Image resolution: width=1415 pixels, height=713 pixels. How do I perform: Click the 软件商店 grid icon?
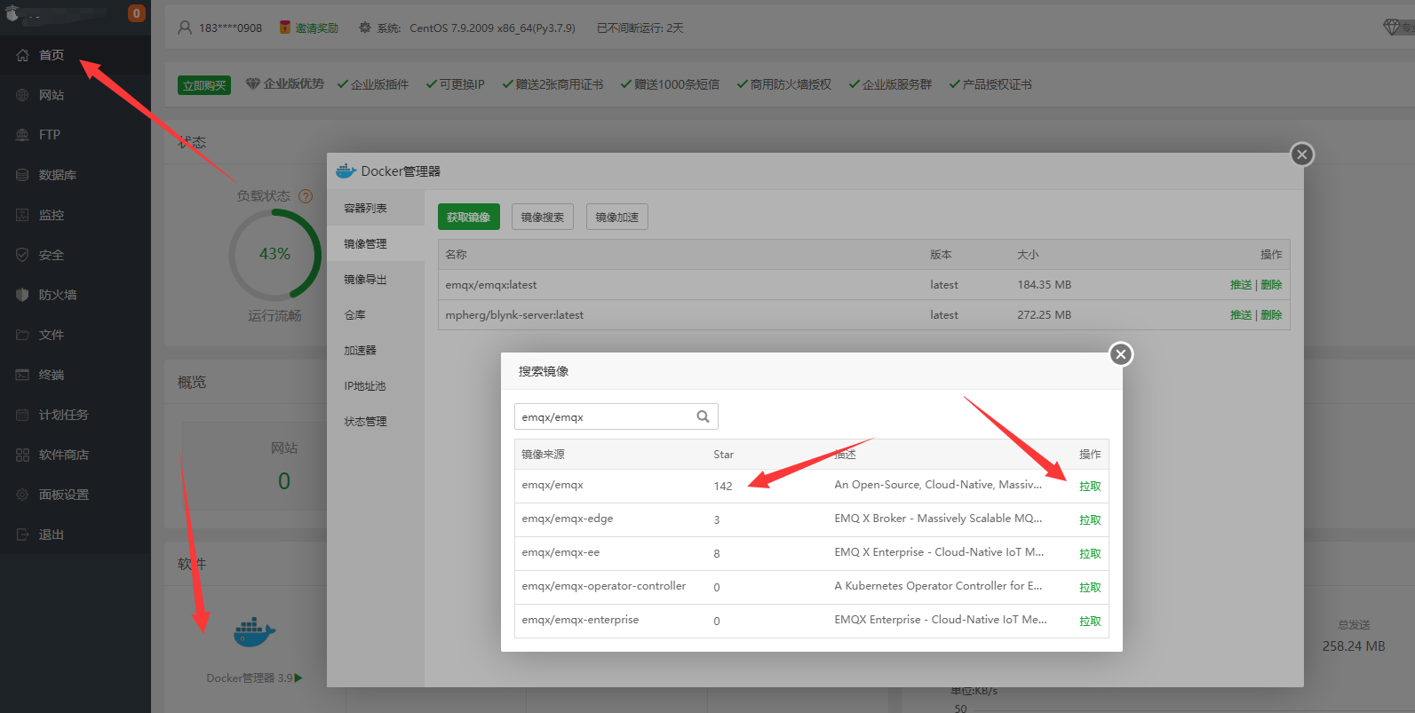point(22,455)
